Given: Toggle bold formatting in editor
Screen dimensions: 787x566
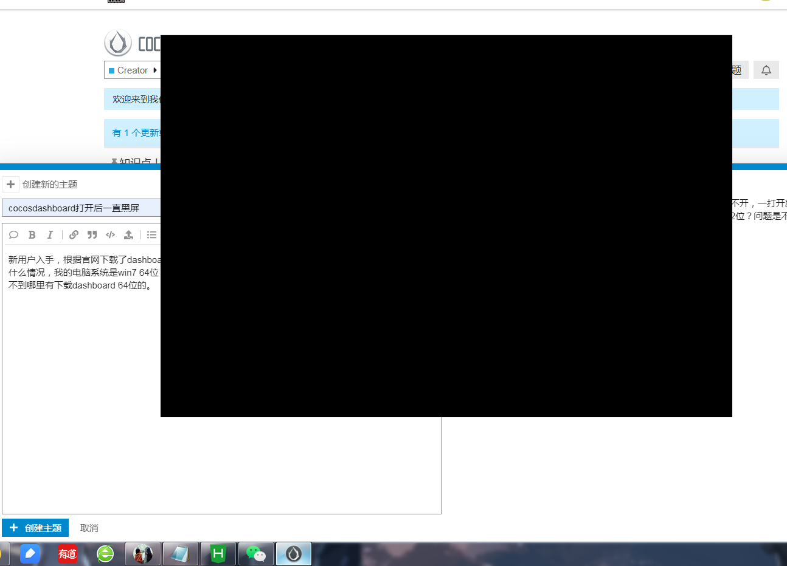Looking at the screenshot, I should point(32,235).
